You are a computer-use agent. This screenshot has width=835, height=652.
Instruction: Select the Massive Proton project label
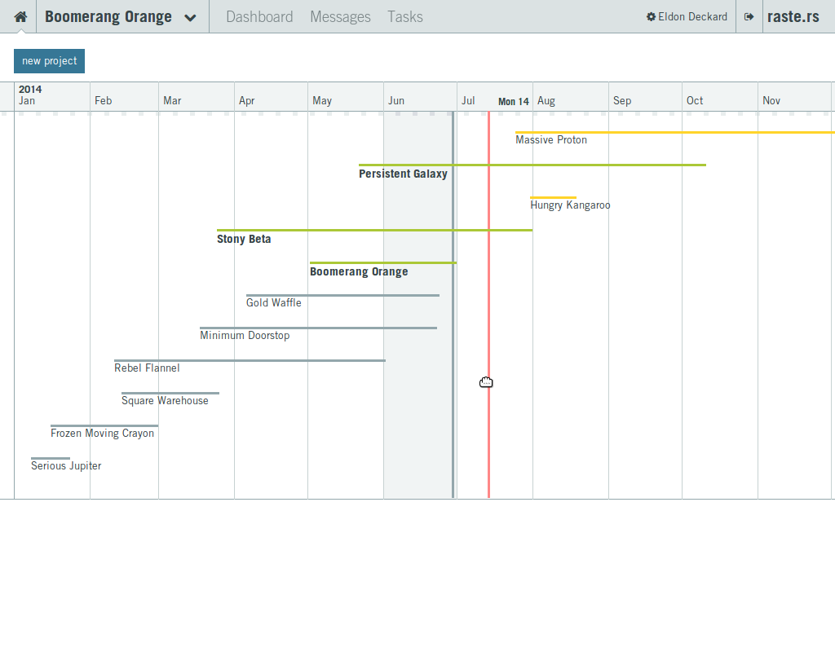click(551, 140)
